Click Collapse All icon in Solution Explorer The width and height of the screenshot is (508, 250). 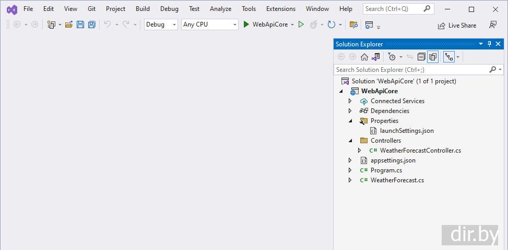[421, 57]
